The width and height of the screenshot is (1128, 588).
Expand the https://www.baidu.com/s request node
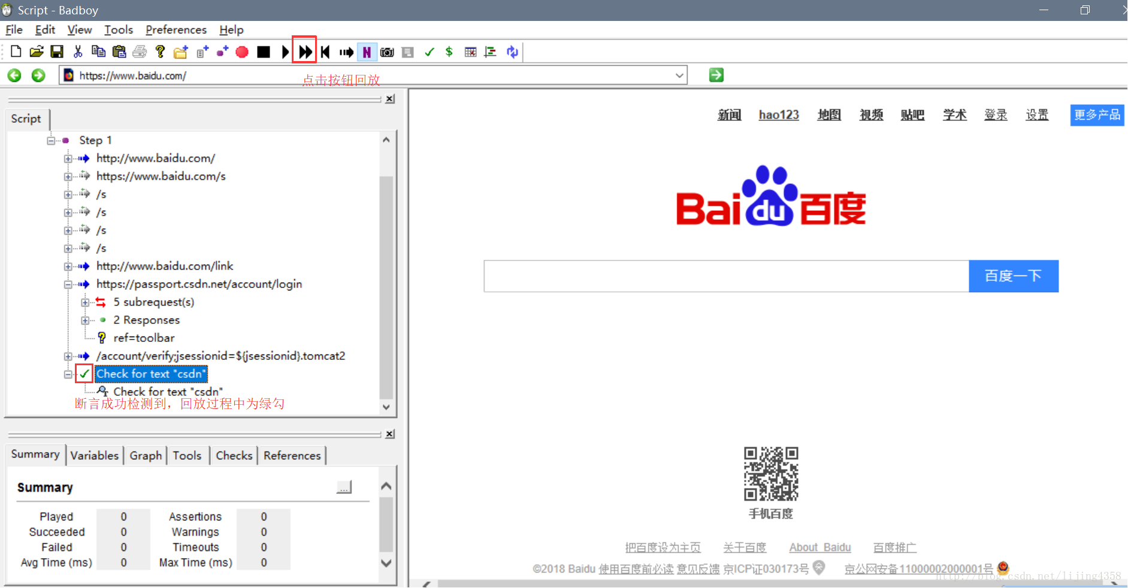pos(68,177)
